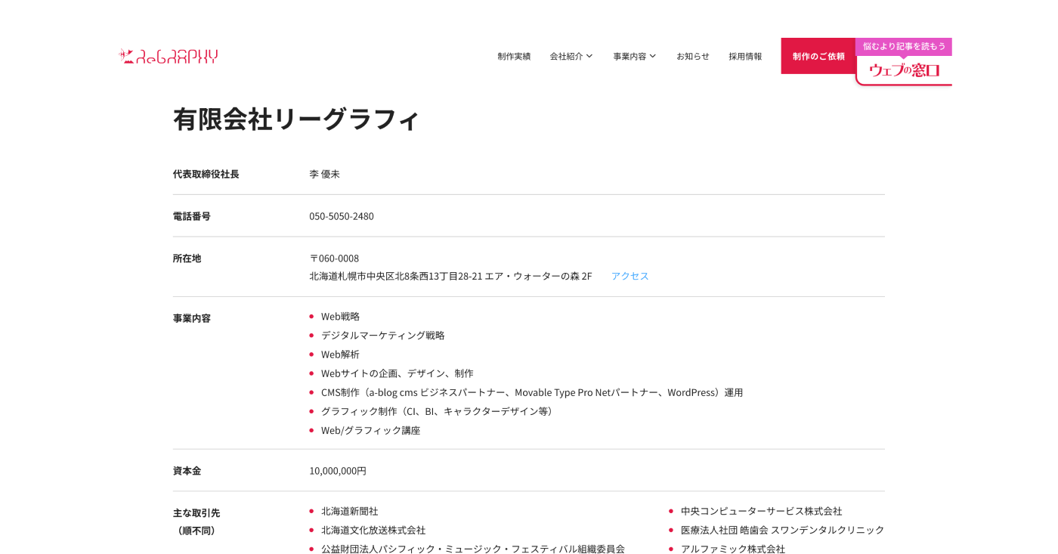
Task: Click the phone number 050-5050-2480
Action: [x=341, y=216]
